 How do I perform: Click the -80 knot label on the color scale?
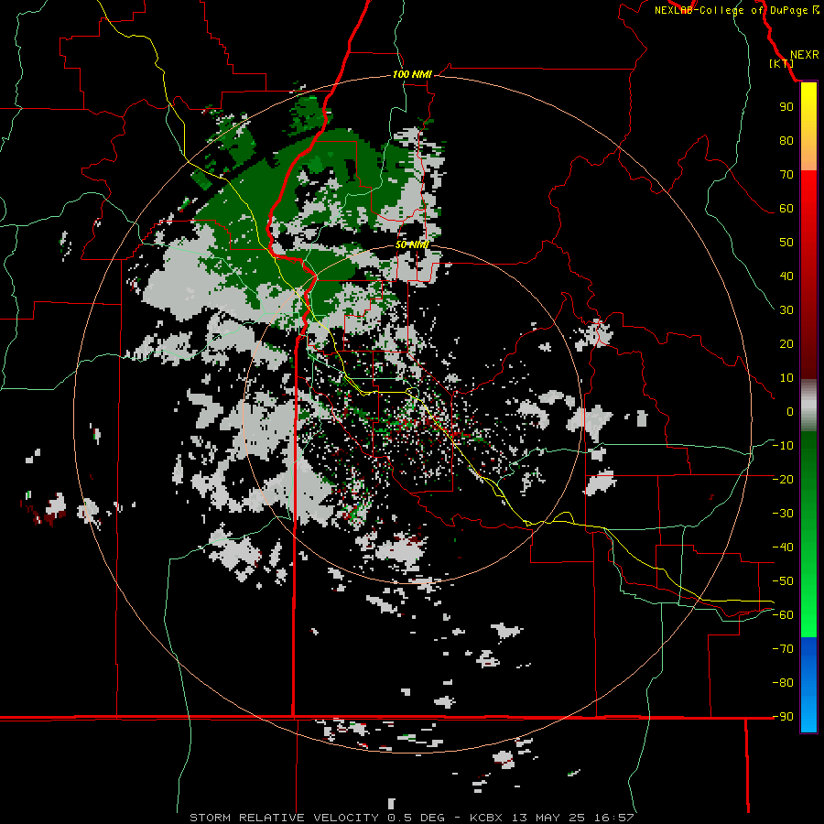coord(783,683)
